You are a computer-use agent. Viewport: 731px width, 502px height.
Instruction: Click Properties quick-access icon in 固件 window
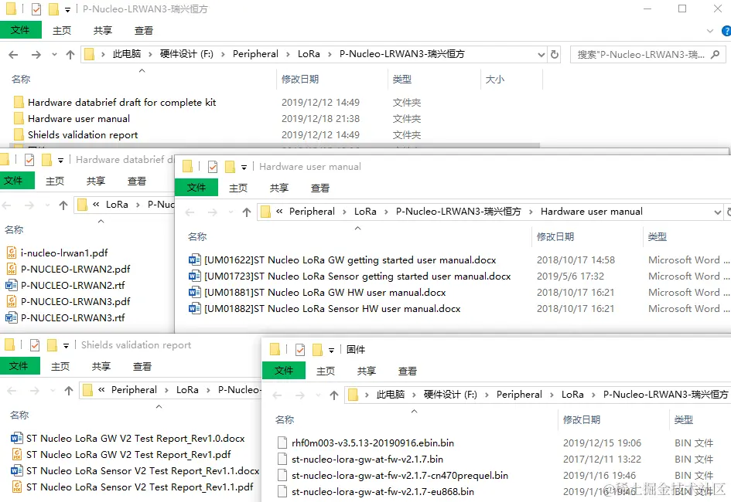click(x=300, y=349)
